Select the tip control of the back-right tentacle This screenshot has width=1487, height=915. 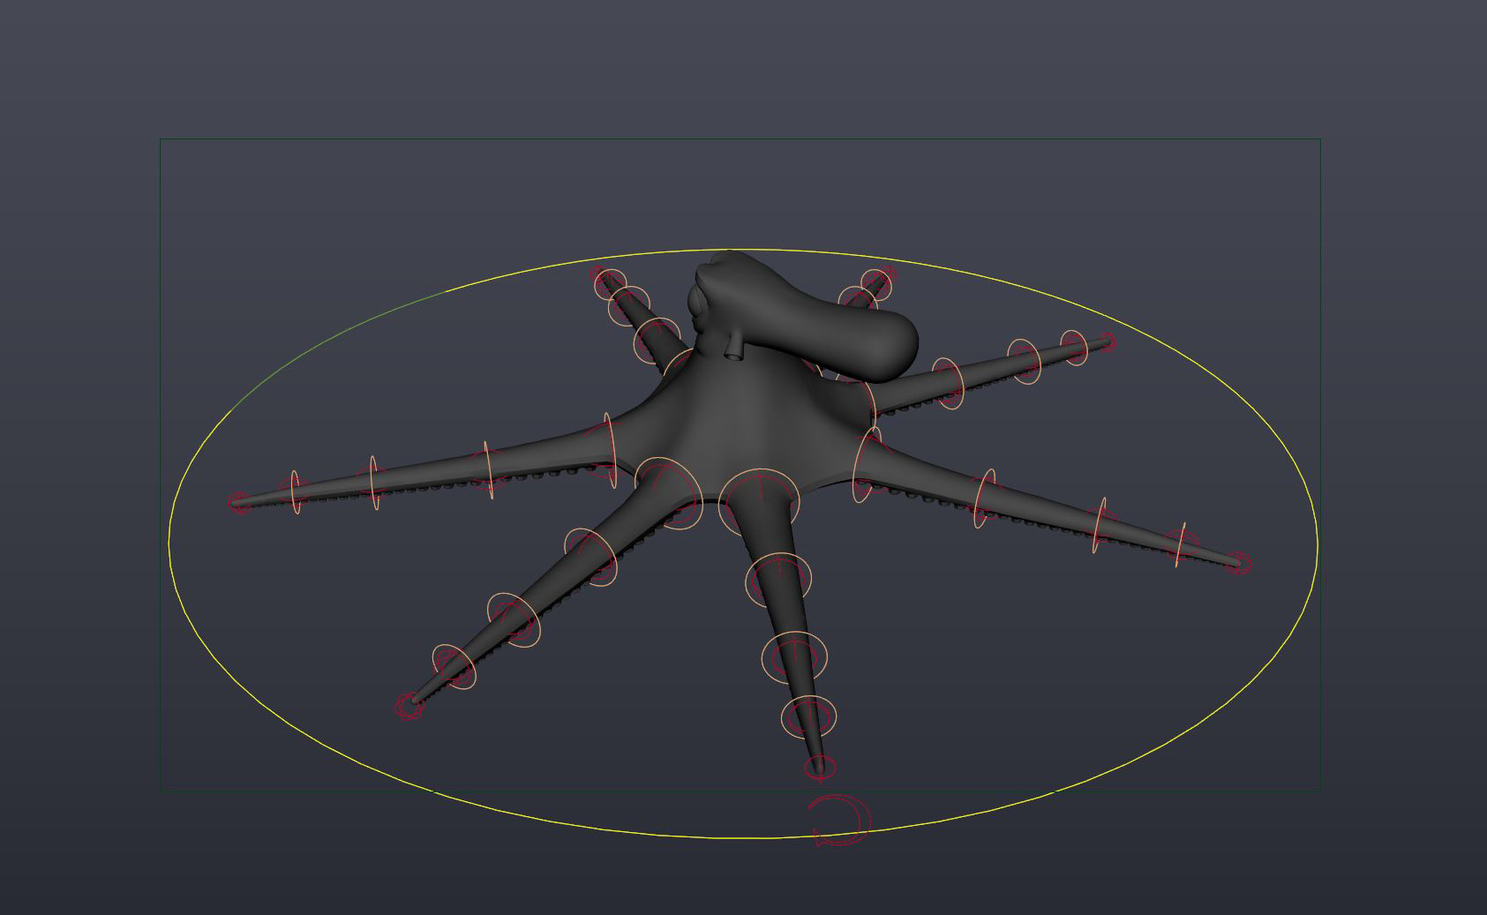(885, 276)
